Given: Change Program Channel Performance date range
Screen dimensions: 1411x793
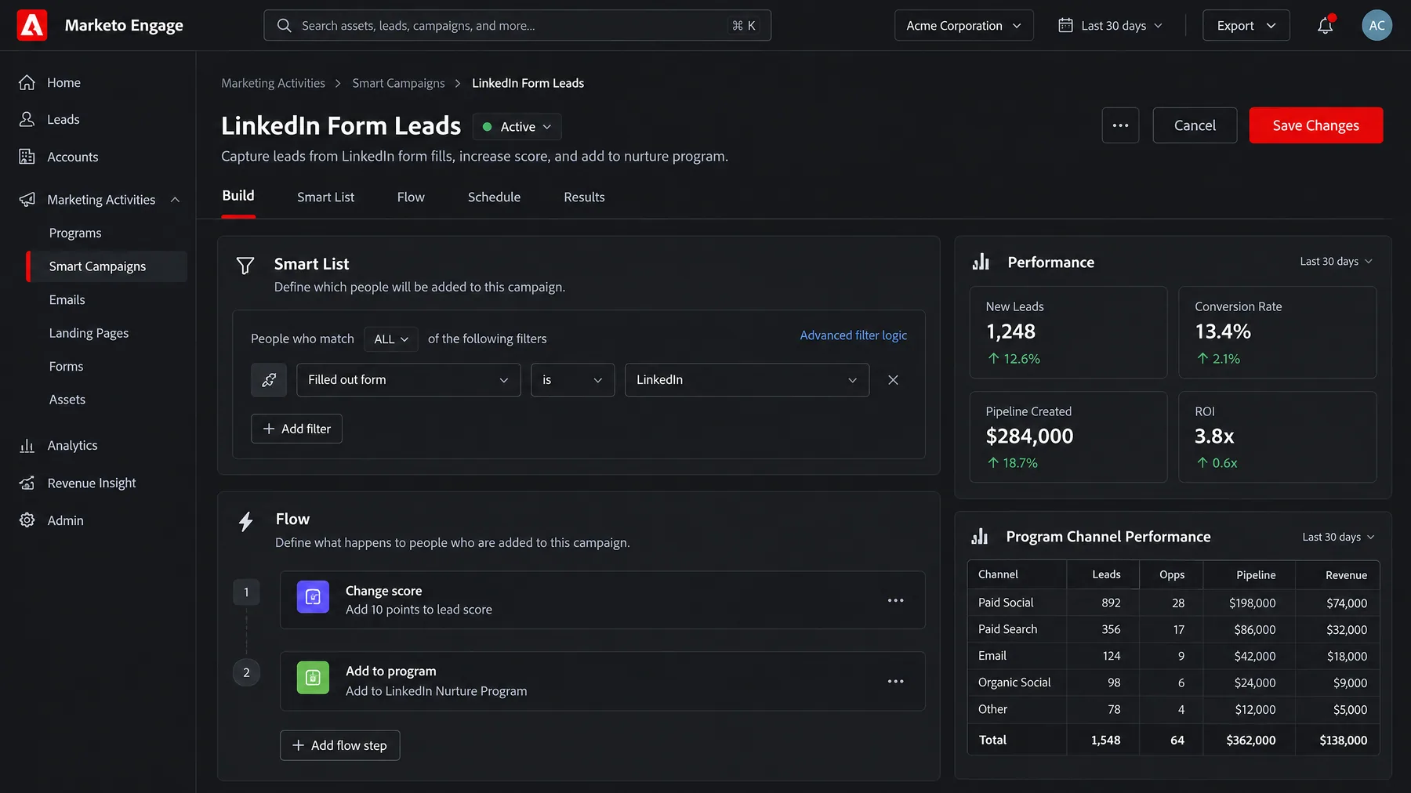Looking at the screenshot, I should coord(1338,537).
